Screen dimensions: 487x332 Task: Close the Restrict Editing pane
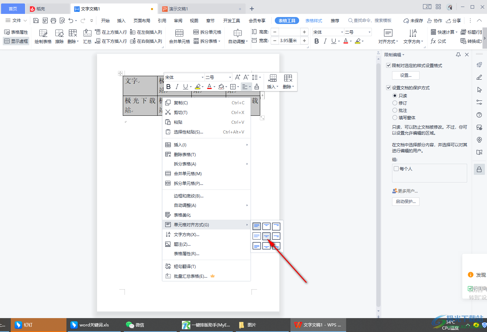(x=467, y=55)
